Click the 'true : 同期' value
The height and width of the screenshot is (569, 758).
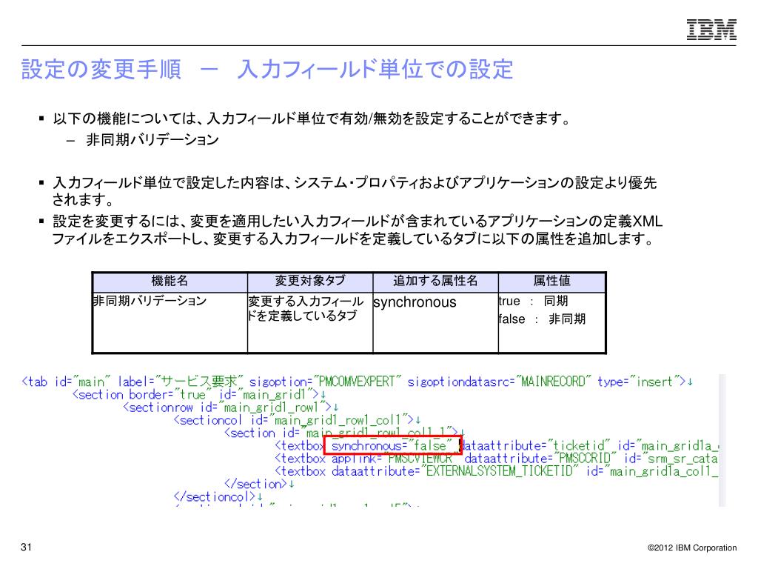(x=533, y=301)
